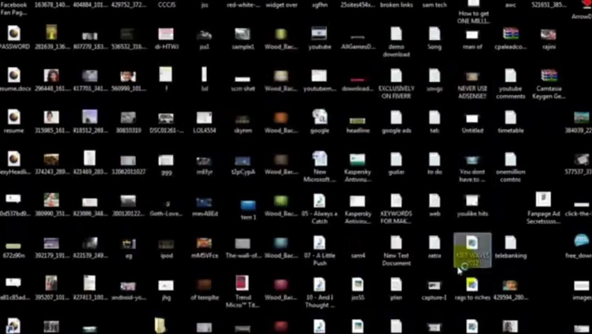The width and height of the screenshot is (592, 334).
Task: Select the New Text Document icon
Action: pos(396,242)
